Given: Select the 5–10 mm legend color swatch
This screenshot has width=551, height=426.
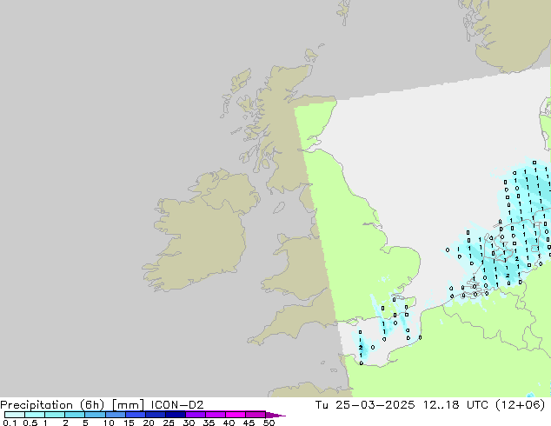Looking at the screenshot, I should point(96,415).
